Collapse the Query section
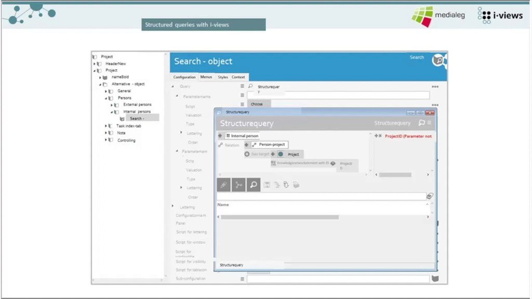The height and width of the screenshot is (299, 532). 172,87
